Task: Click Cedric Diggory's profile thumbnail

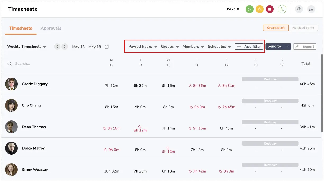Action: click(x=11, y=84)
